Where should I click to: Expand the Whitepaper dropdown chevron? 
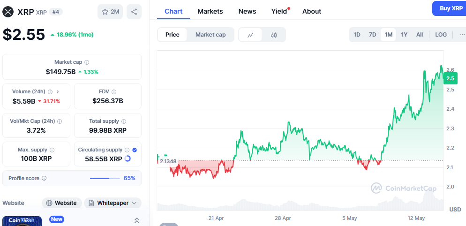tap(134, 203)
